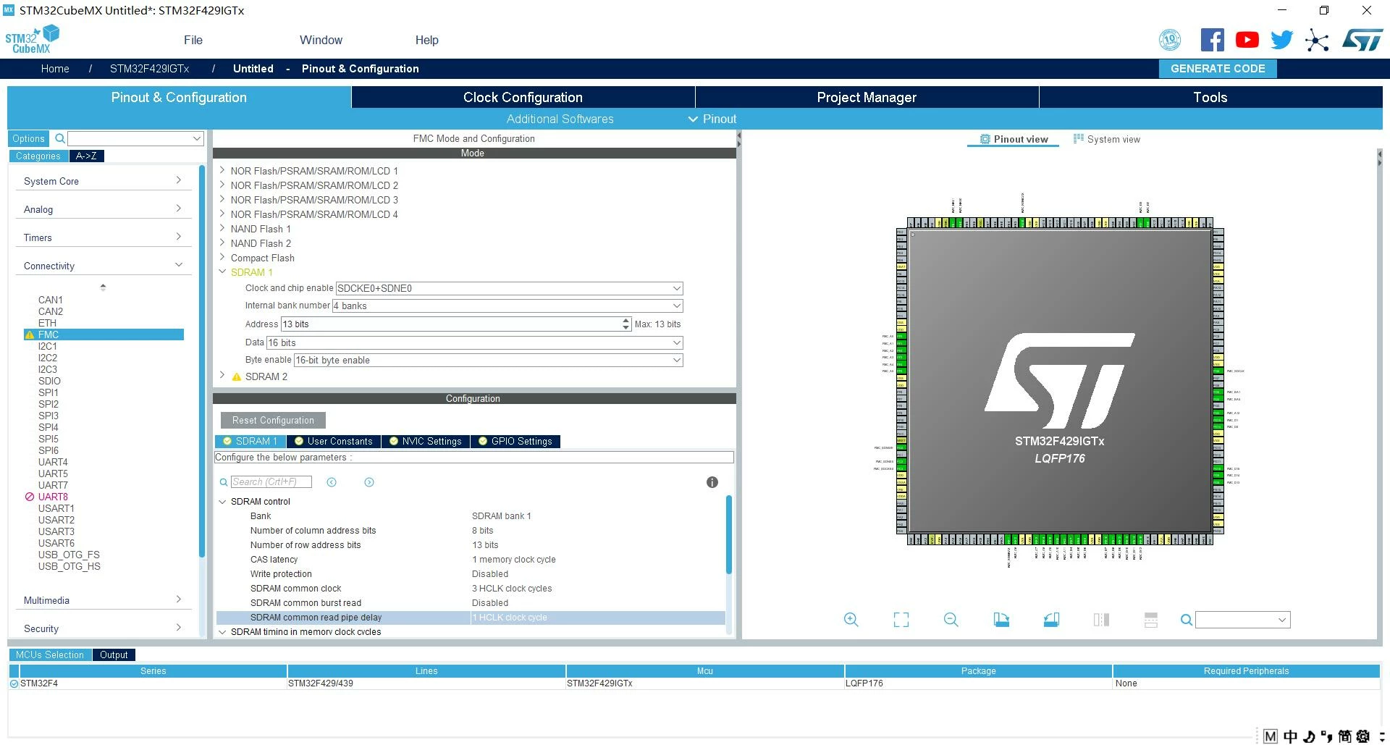The width and height of the screenshot is (1390, 745).
Task: Switch to the A->Z peripheral list
Action: point(86,156)
